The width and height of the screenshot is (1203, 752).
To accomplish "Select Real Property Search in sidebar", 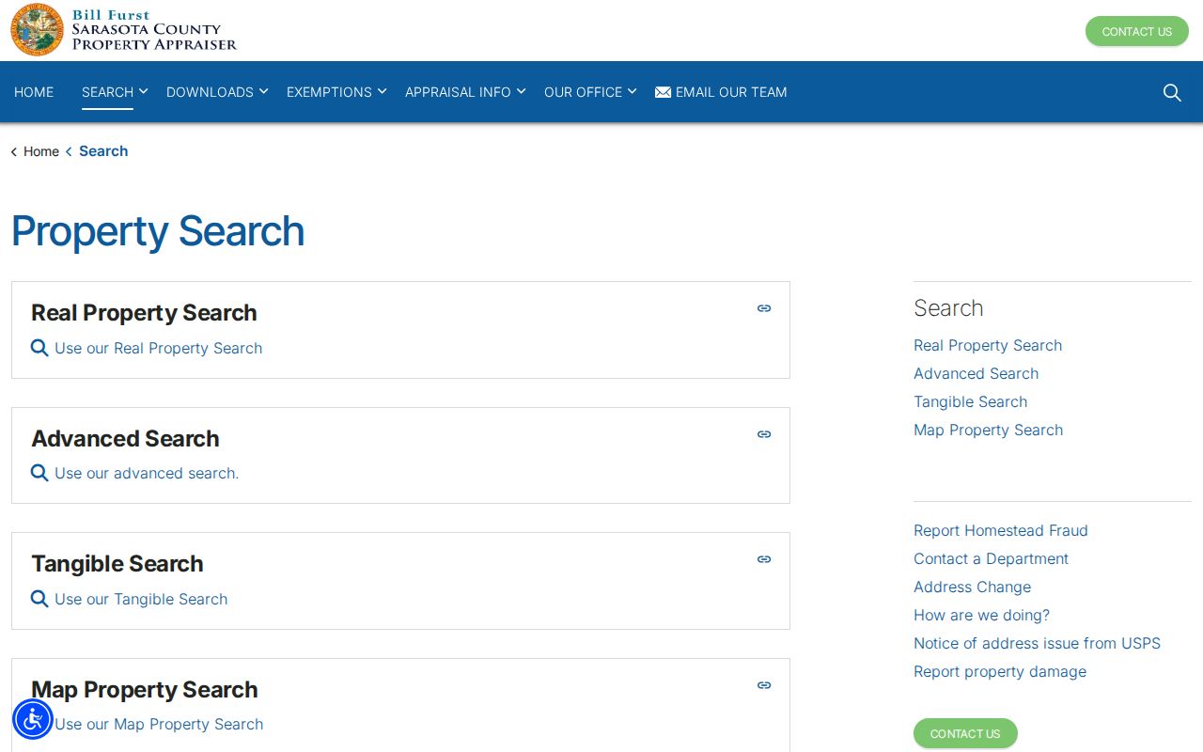I will tap(988, 345).
